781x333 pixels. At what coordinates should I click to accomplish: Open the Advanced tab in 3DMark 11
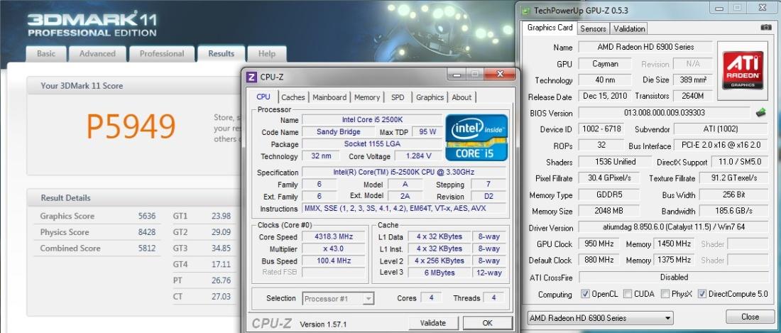(97, 54)
